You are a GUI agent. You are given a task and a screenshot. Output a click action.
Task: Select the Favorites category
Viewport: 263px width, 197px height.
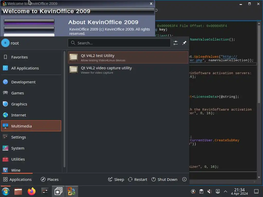[x=31, y=57]
